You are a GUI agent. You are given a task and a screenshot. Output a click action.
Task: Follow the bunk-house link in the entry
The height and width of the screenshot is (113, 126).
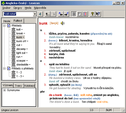point(56,37)
